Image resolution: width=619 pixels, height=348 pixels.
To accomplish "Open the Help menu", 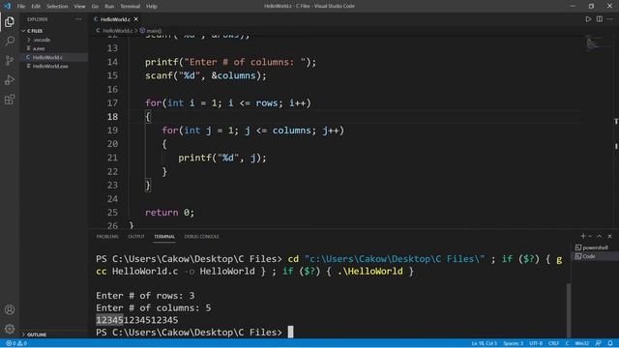I will (152, 6).
